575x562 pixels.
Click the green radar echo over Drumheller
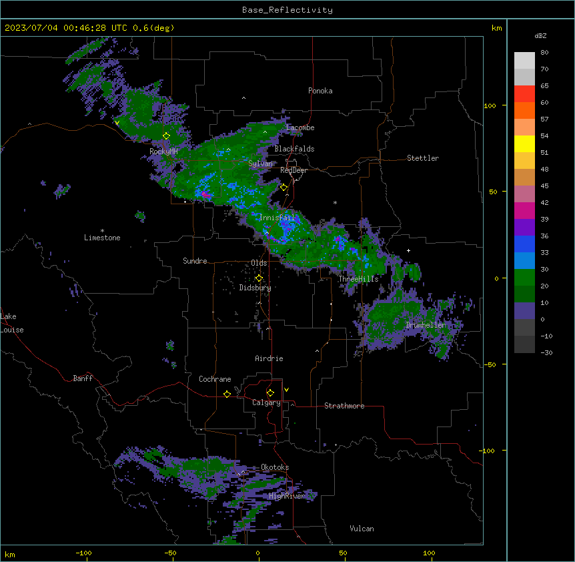(x=389, y=319)
